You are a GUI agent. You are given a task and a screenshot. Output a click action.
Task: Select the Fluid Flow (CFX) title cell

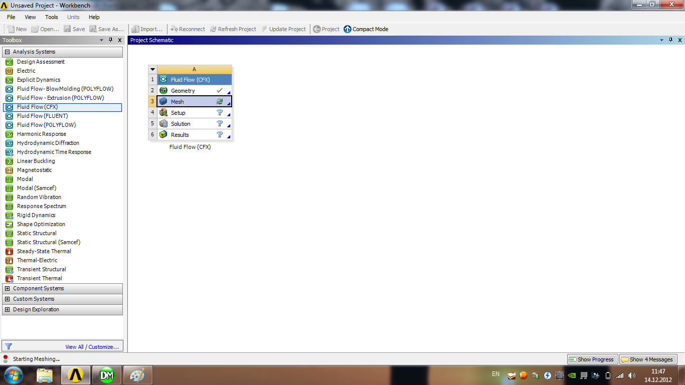coord(195,80)
